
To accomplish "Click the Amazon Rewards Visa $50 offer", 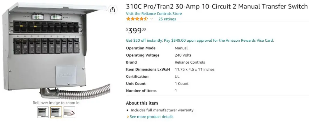I will [x=200, y=41].
